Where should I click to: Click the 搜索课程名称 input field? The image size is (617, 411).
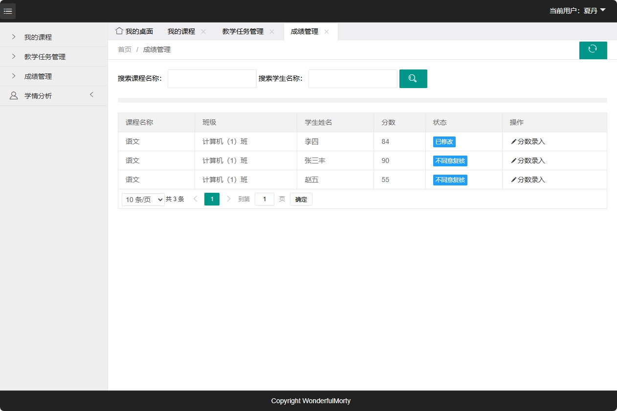point(212,78)
